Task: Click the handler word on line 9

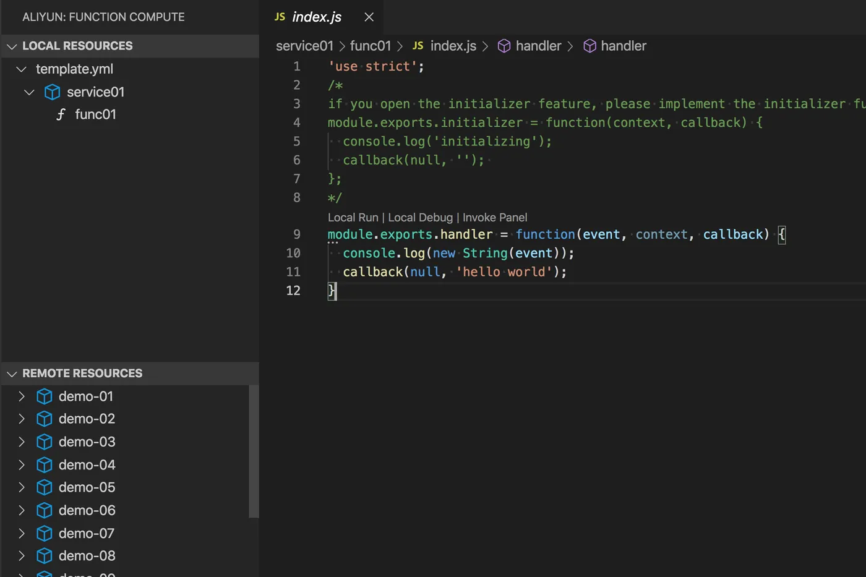Action: pyautogui.click(x=466, y=234)
